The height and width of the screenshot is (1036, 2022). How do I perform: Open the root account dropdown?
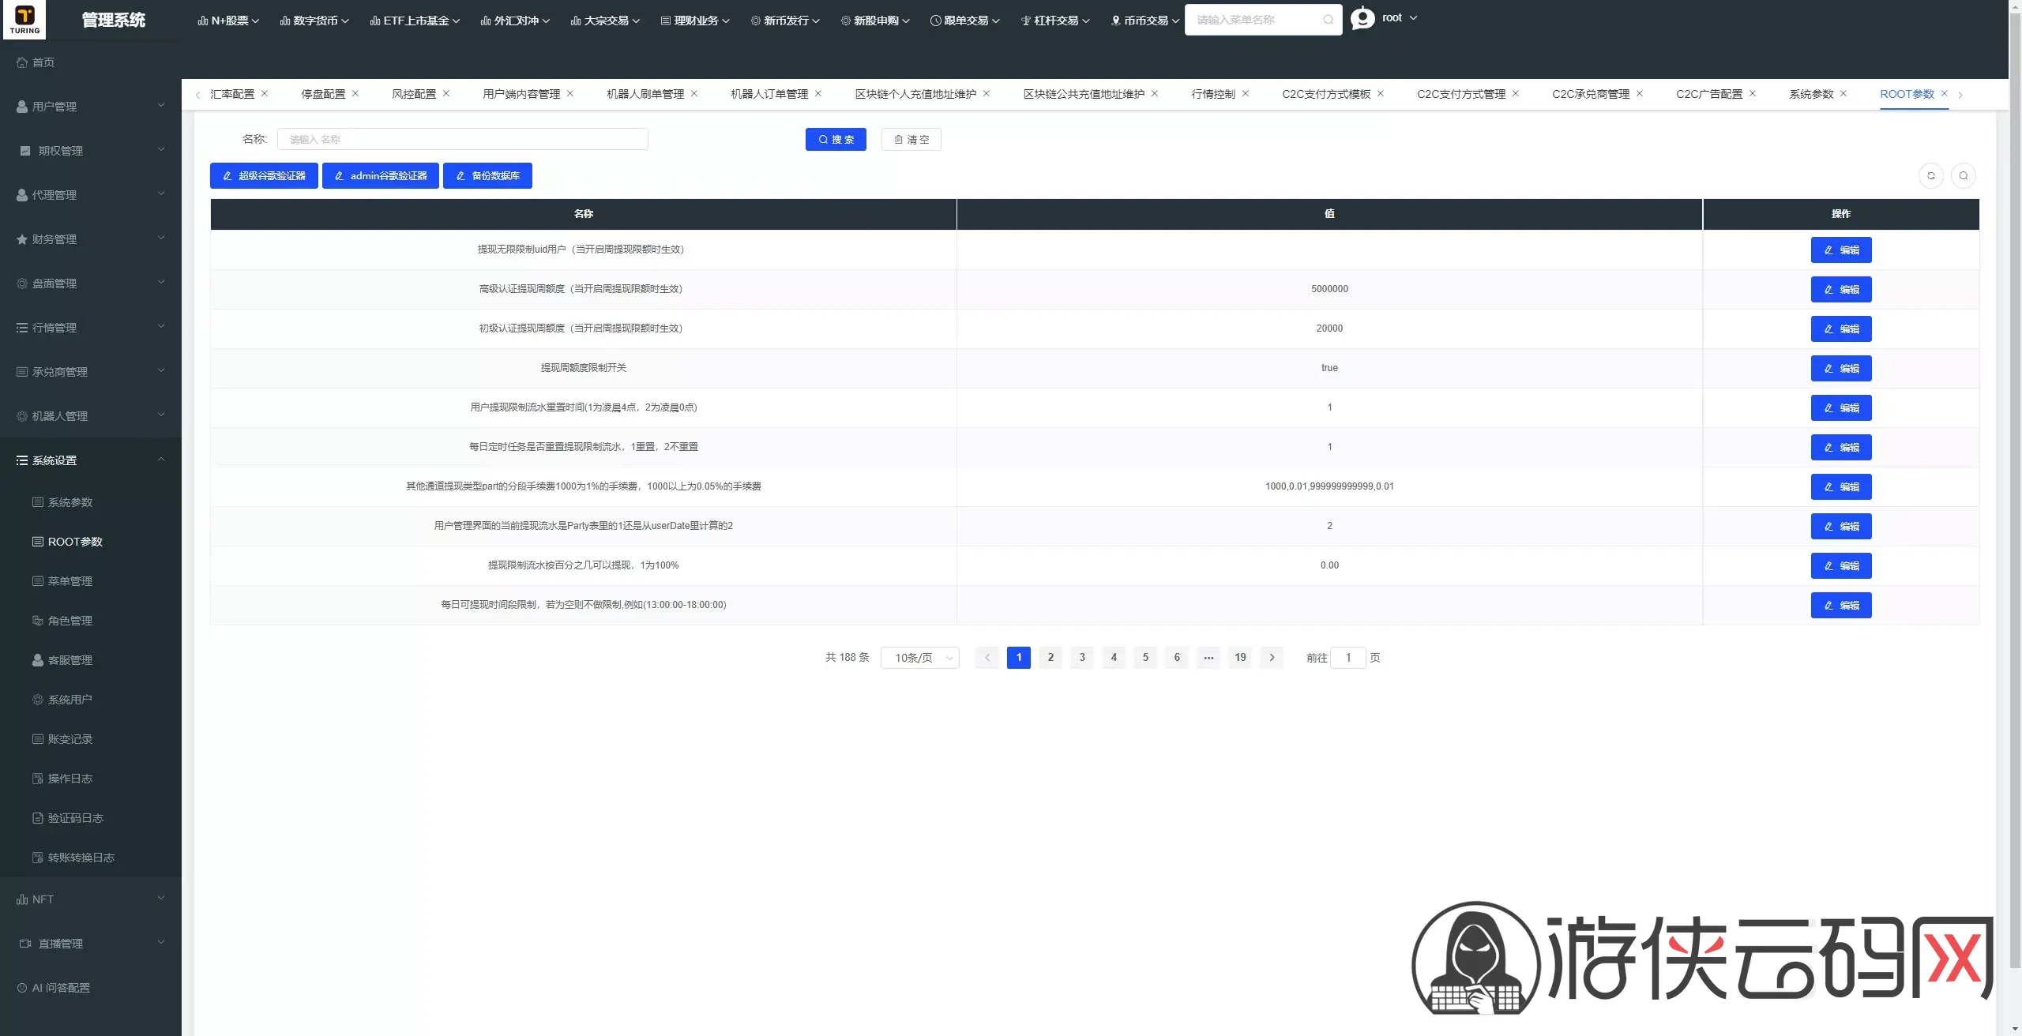coord(1399,17)
